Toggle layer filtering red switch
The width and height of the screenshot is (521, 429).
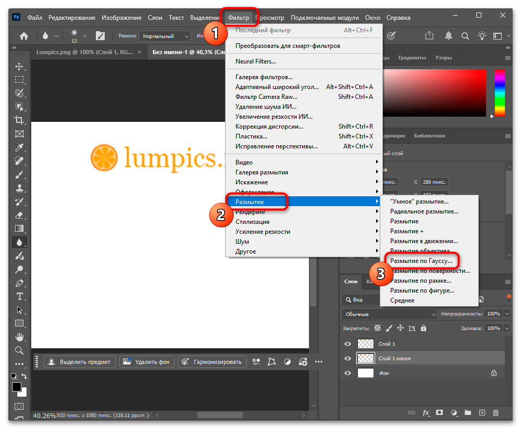click(508, 298)
